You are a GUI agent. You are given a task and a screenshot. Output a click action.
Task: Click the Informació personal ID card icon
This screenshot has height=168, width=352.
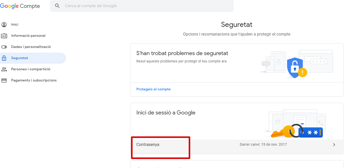pos(4,36)
